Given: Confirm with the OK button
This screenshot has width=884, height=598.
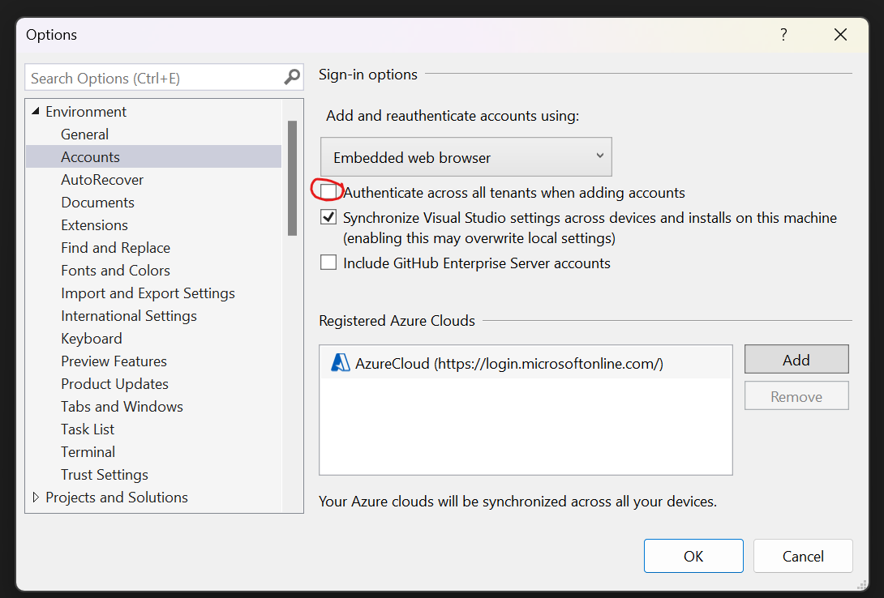Looking at the screenshot, I should click(x=693, y=557).
